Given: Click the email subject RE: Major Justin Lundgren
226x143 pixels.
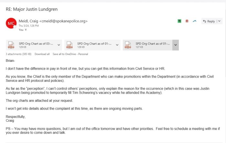Looking at the screenshot, I should point(32,9).
